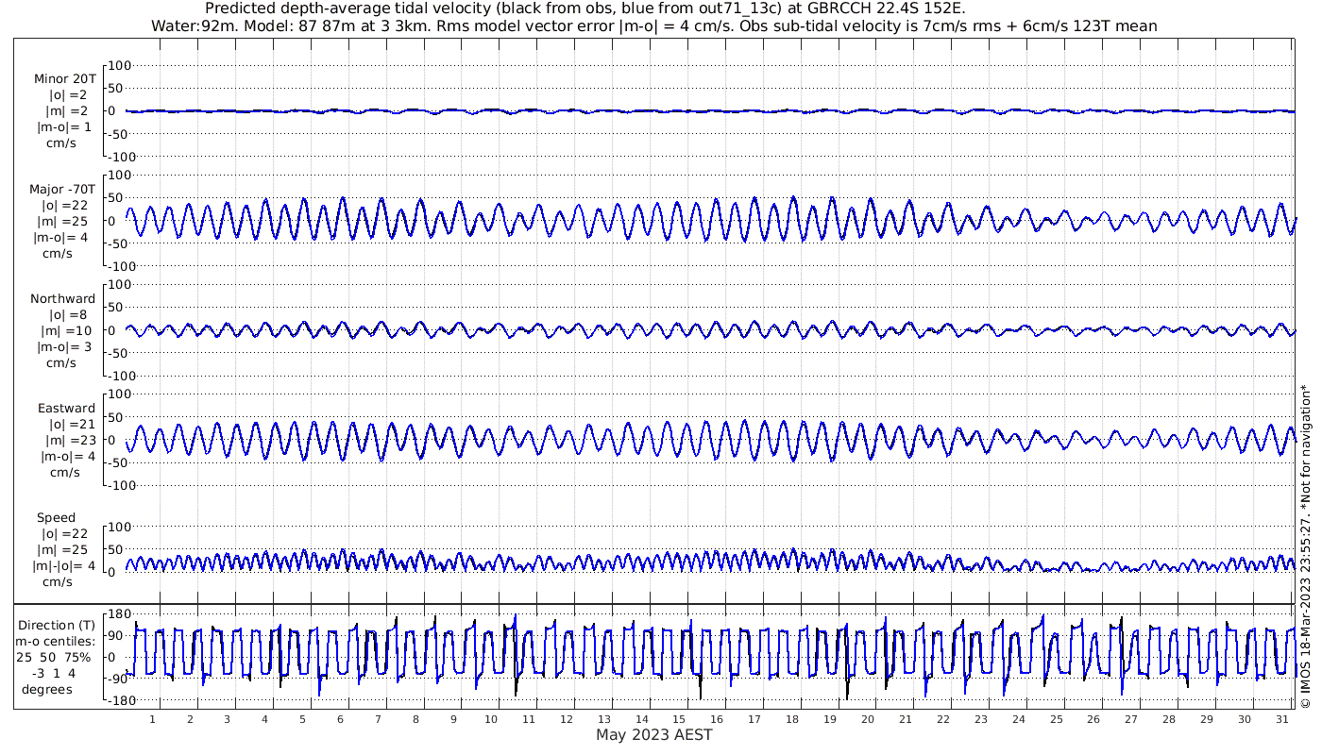Click day tick label '31' on x-axis
This screenshot has height=755, width=1322.
point(1281,719)
